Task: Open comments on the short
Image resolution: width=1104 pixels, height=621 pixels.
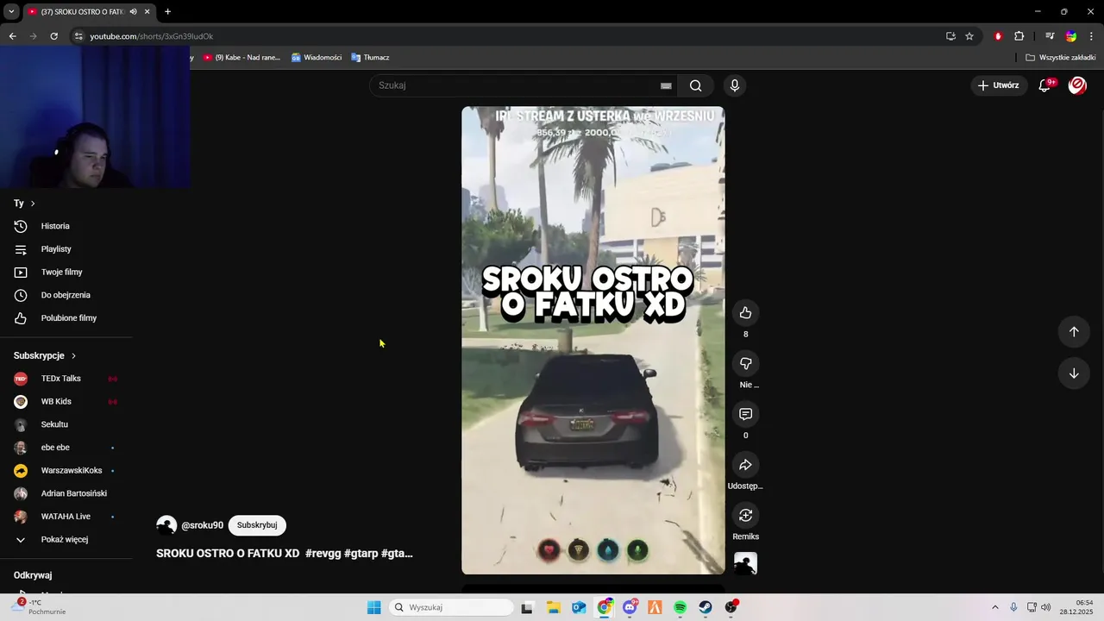Action: (x=745, y=414)
